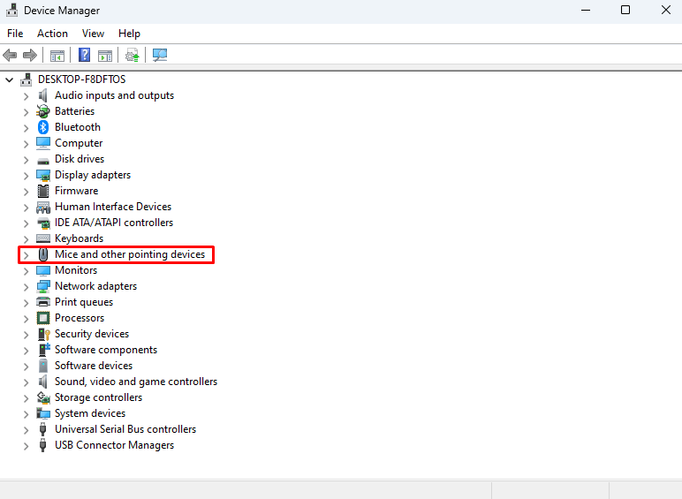The height and width of the screenshot is (499, 682).
Task: Expand Mice and other pointing devices
Action: [x=27, y=255]
